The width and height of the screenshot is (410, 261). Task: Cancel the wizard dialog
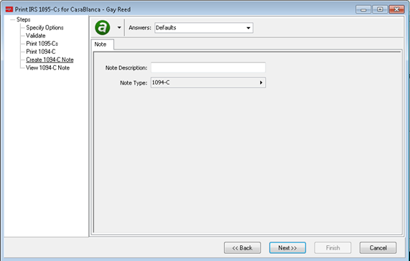(x=378, y=247)
